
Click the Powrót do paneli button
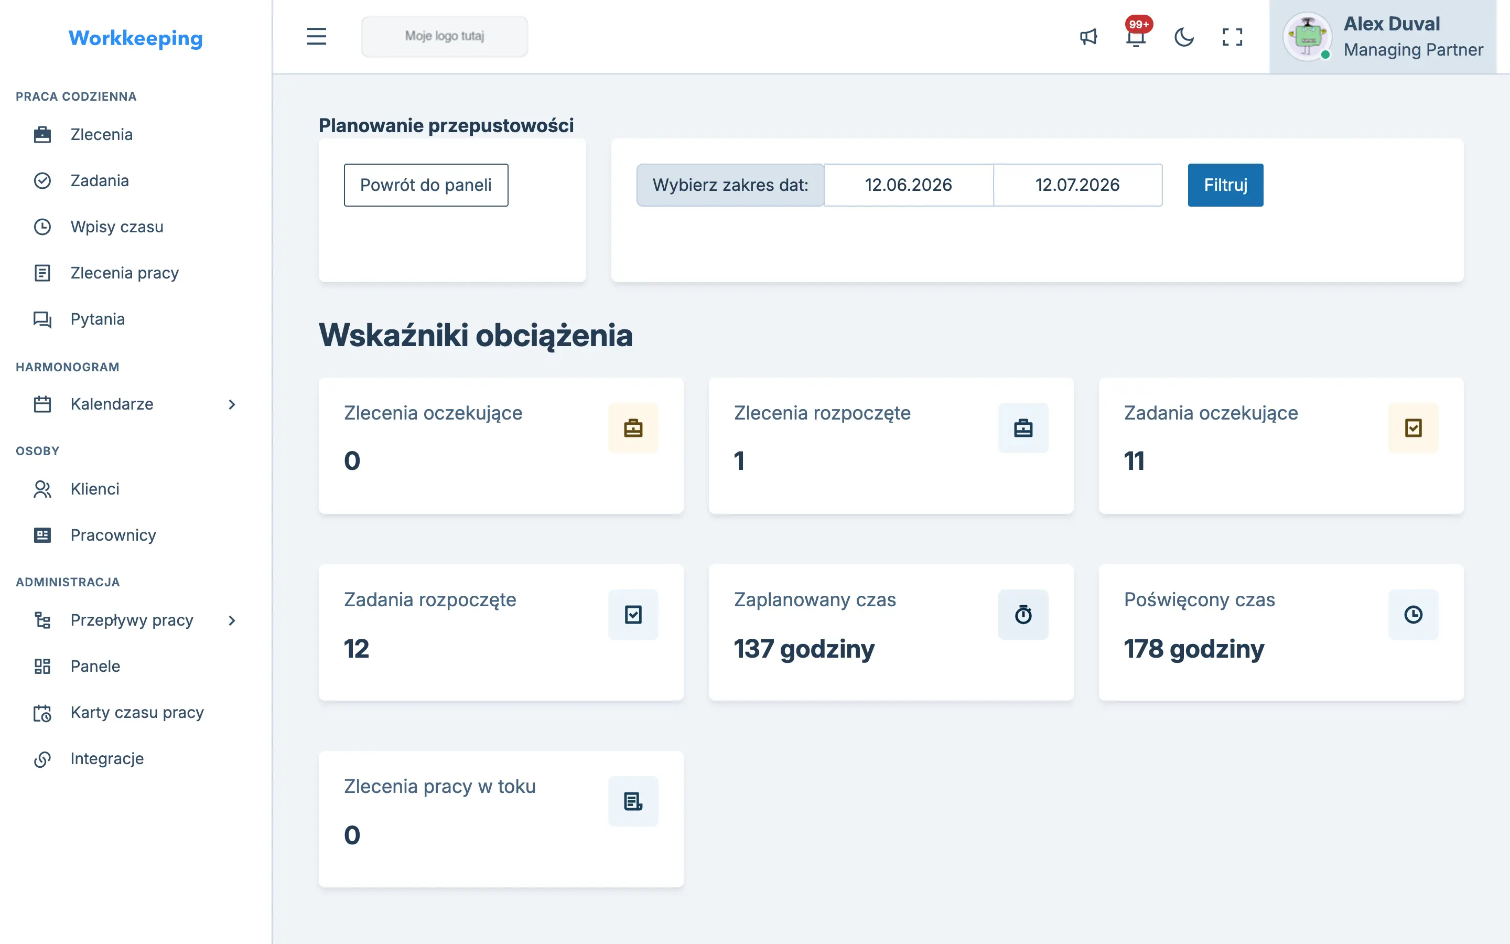point(426,185)
